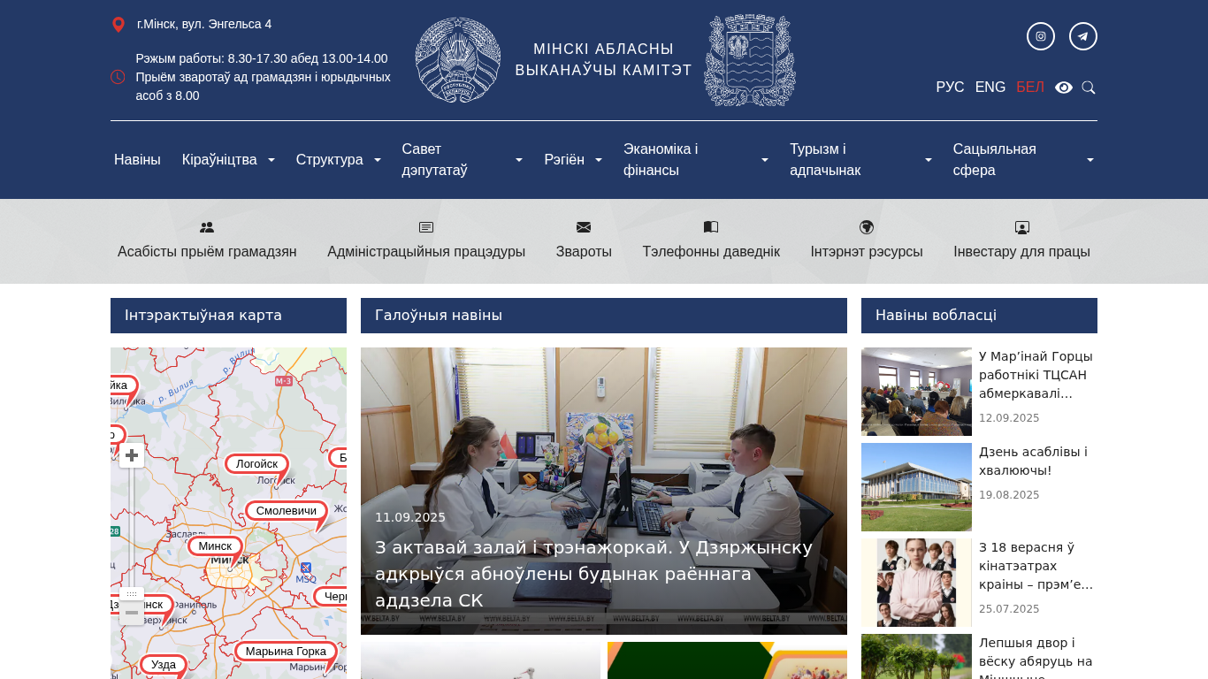Zoom out on the interactive map
This screenshot has width=1208, height=679.
(x=132, y=613)
